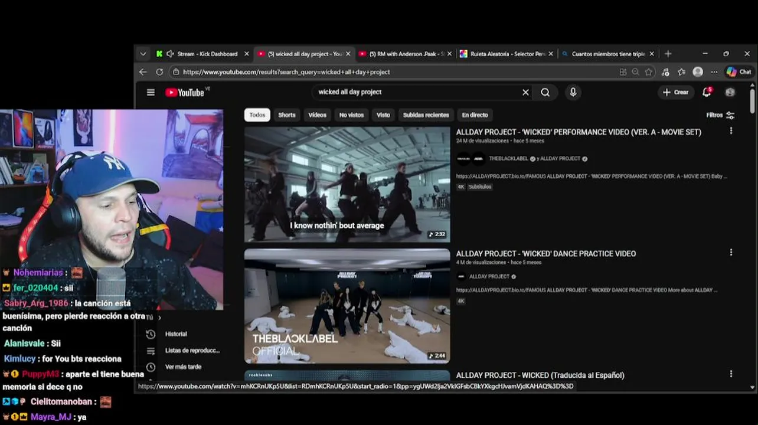Screen dimensions: 758x425
Task: Select the Shorts filter chip
Action: [287, 115]
